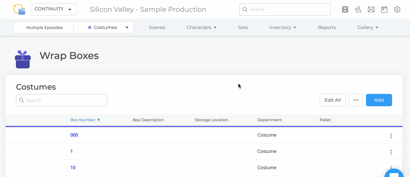Click Costume department cell for box 000
The height and width of the screenshot is (177, 410).
267,135
